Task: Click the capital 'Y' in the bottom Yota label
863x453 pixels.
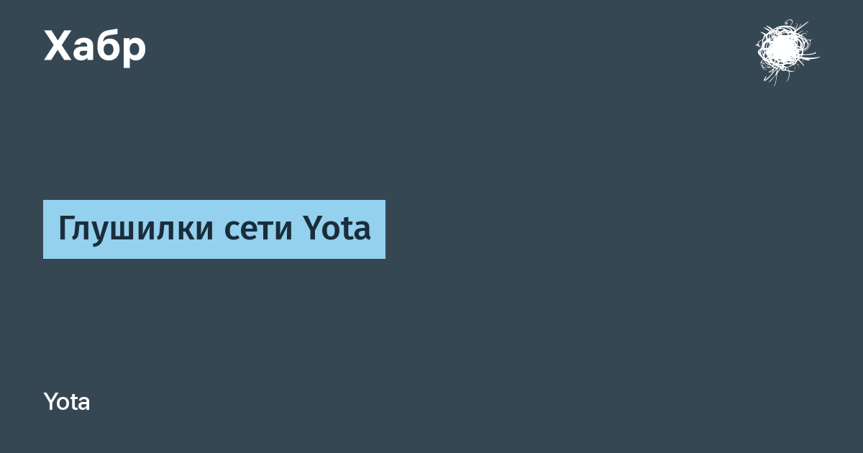Action: pyautogui.click(x=50, y=402)
